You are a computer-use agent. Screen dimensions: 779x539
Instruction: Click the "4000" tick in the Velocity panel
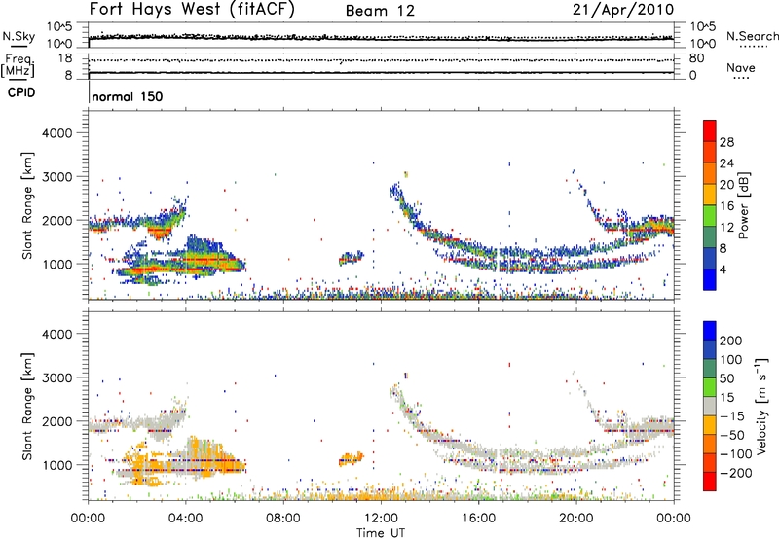pos(56,334)
